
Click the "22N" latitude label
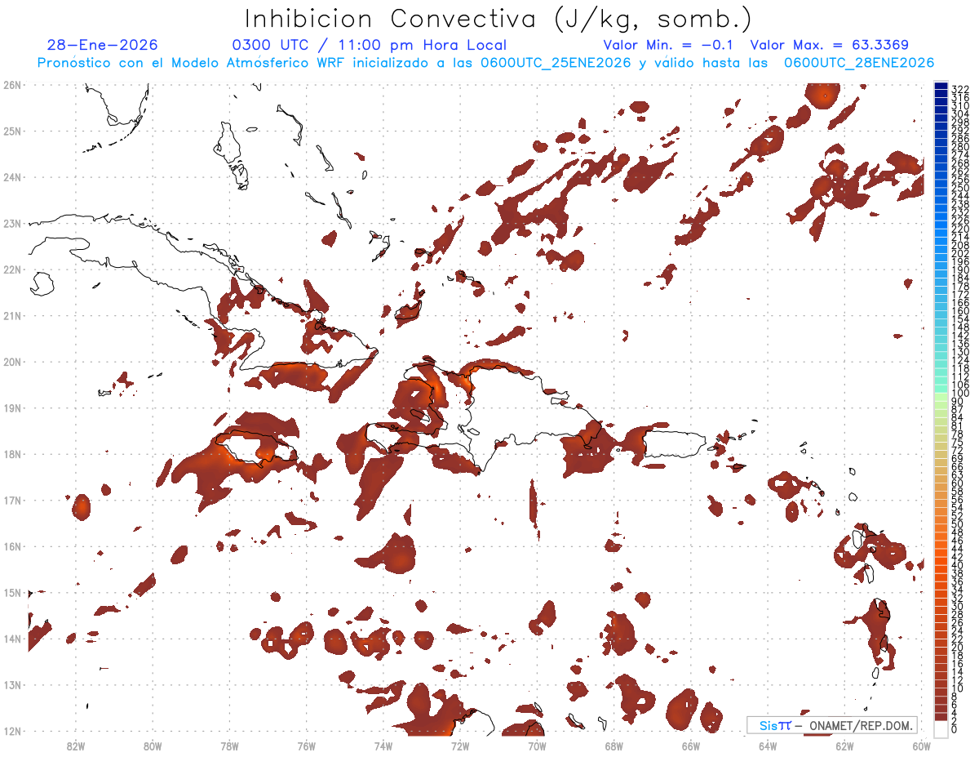12,269
